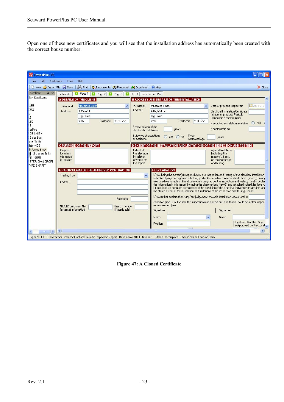Click the green arrow icon on Page 3 tab
The image size is (284, 402).
pyautogui.click(x=110, y=94)
